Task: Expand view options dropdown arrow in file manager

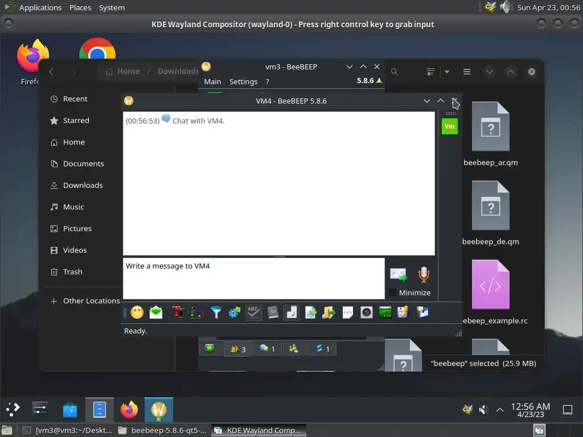Action: click(x=447, y=72)
